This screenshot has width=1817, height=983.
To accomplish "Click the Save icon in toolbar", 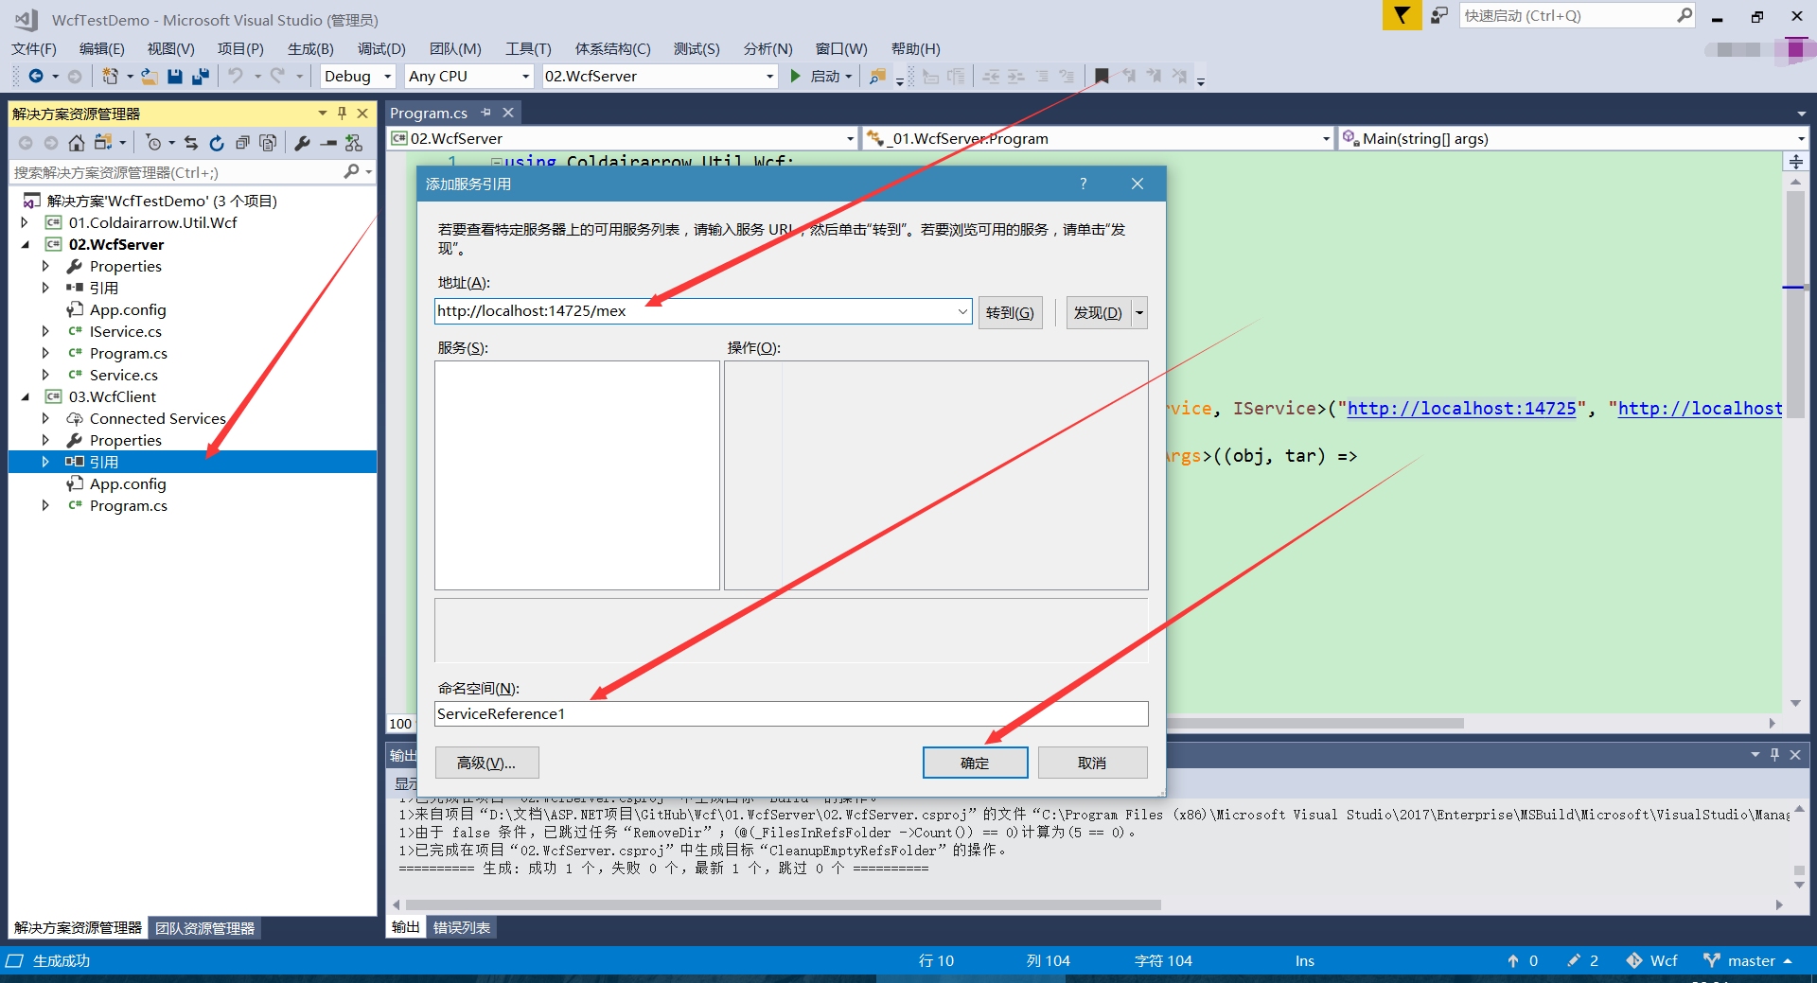I will 175,76.
